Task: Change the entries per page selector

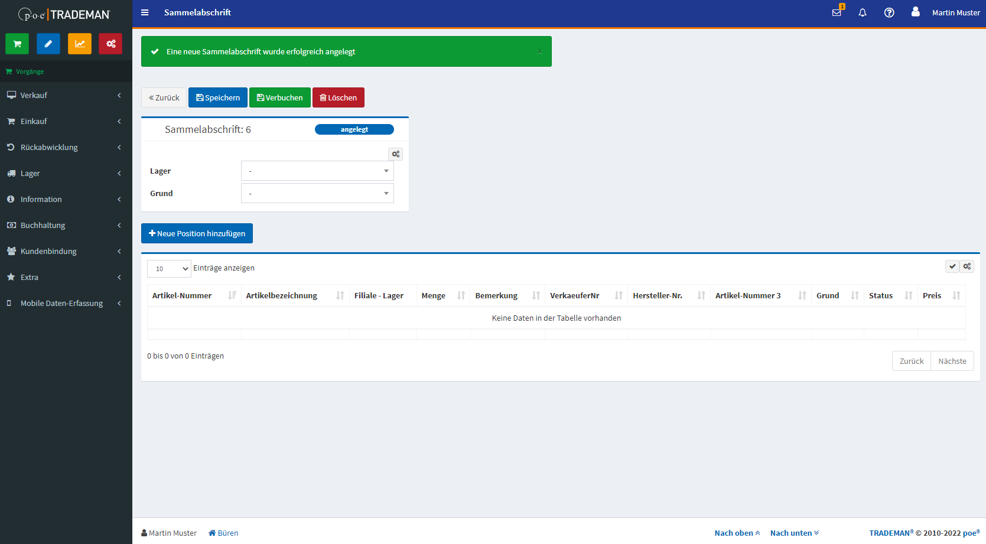Action: [169, 269]
